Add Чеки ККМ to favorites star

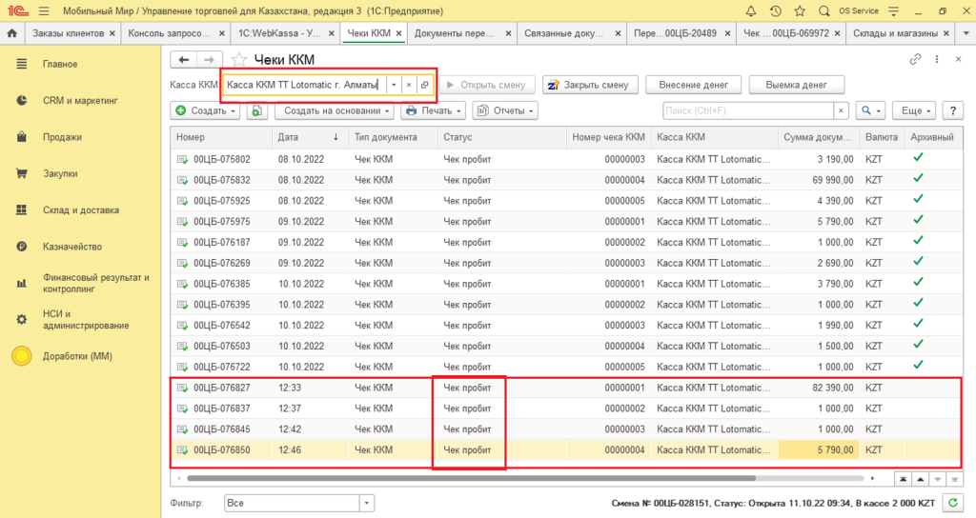tap(238, 60)
